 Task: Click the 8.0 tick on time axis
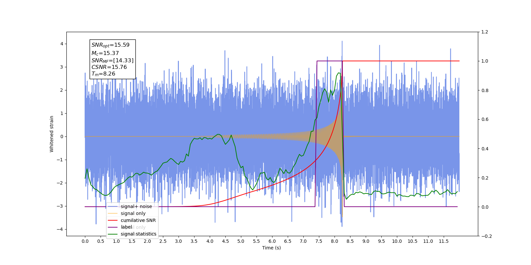[x=335, y=241]
